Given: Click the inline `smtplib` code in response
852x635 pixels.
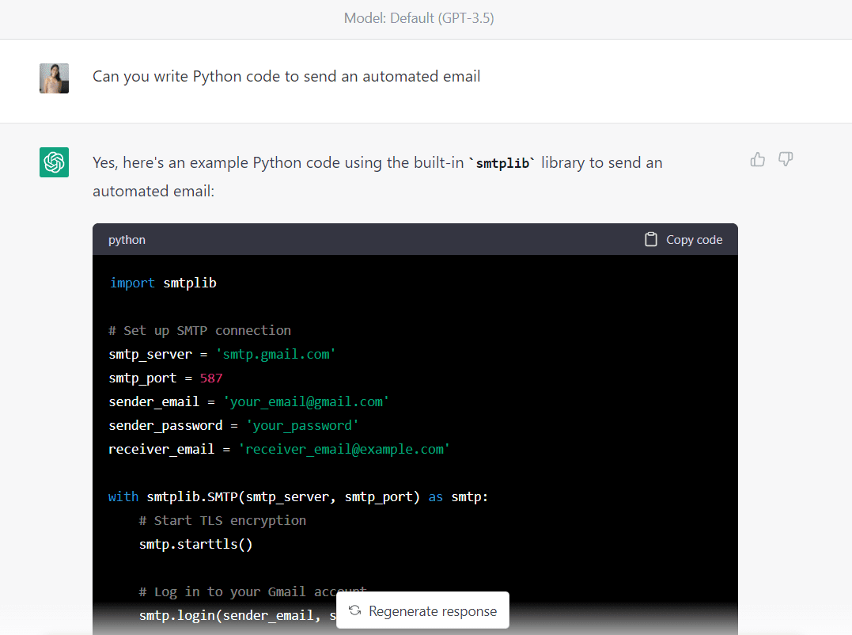Looking at the screenshot, I should (x=502, y=163).
